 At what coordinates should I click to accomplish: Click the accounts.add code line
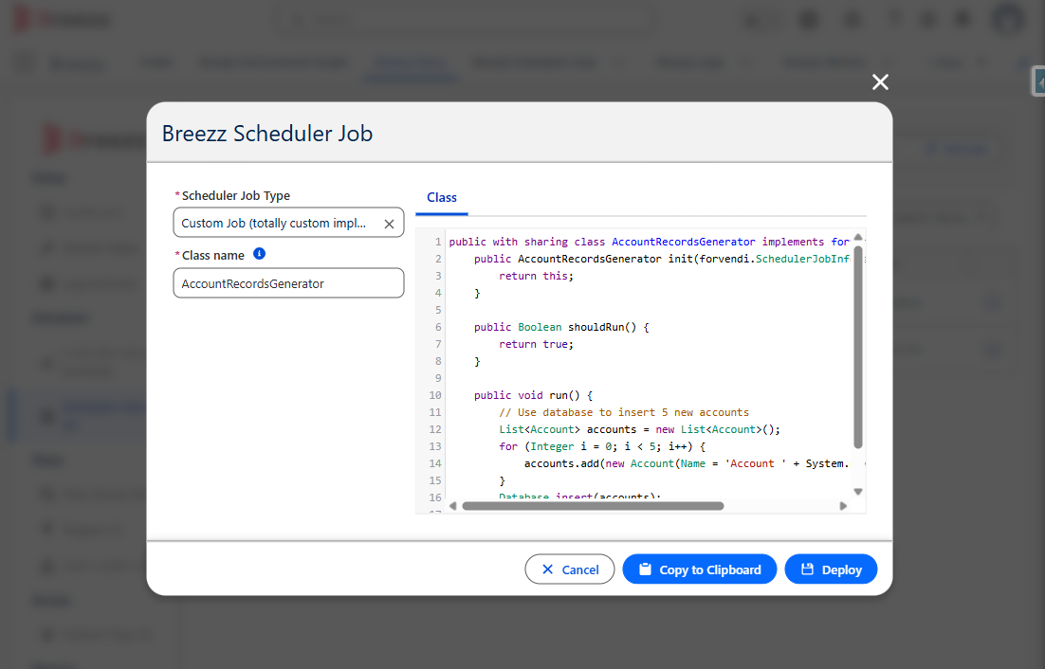(x=687, y=464)
